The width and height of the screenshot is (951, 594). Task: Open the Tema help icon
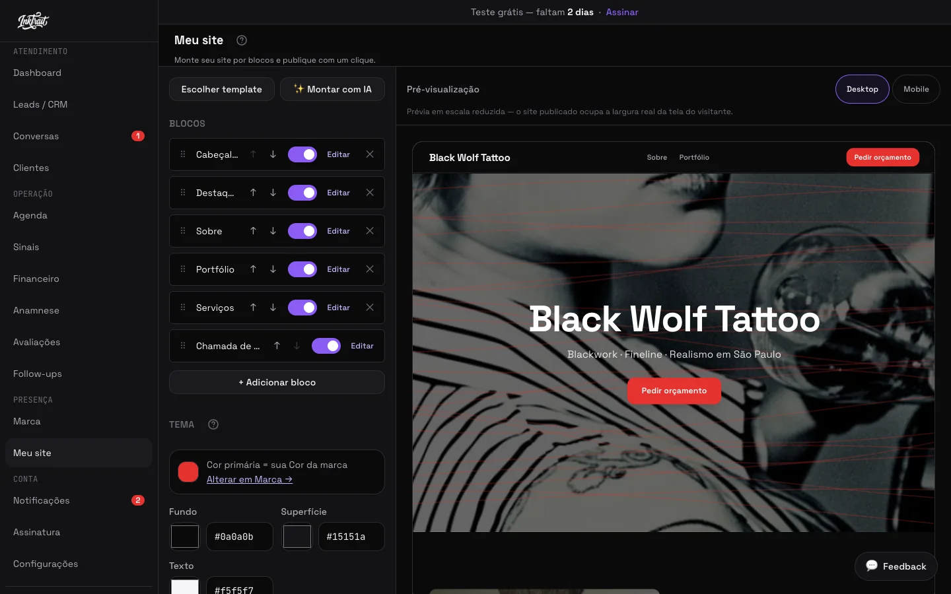coord(213,424)
